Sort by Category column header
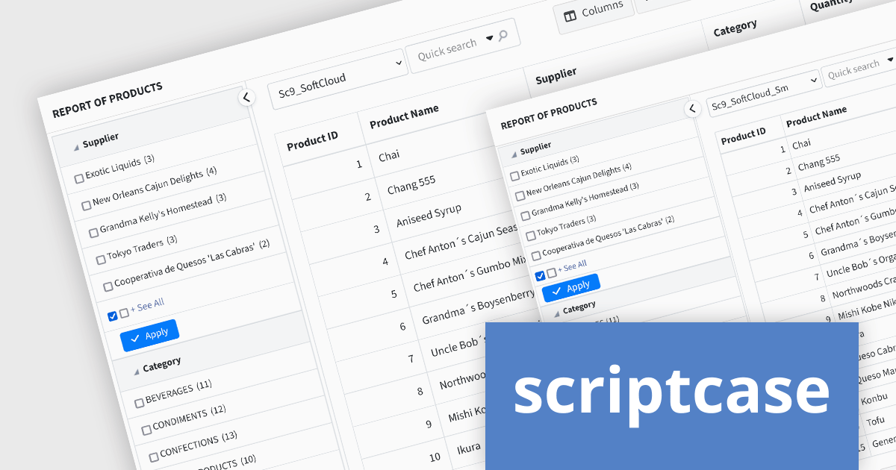The width and height of the screenshot is (896, 470). 735,29
